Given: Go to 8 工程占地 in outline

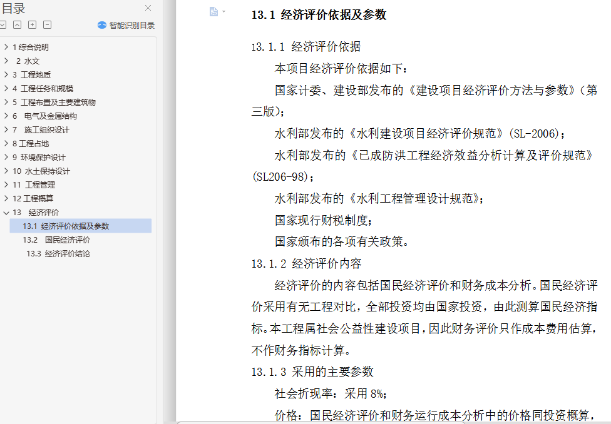Looking at the screenshot, I should 31,143.
